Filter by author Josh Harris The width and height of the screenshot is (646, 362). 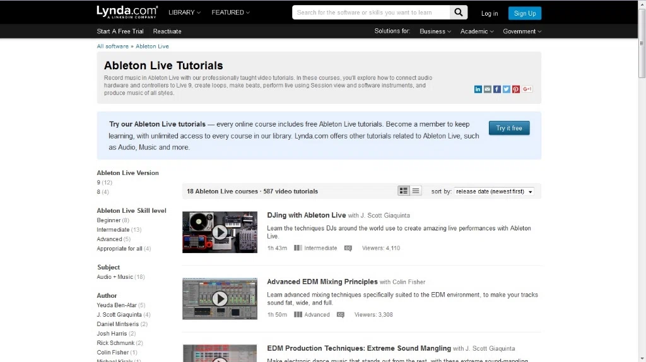point(116,334)
